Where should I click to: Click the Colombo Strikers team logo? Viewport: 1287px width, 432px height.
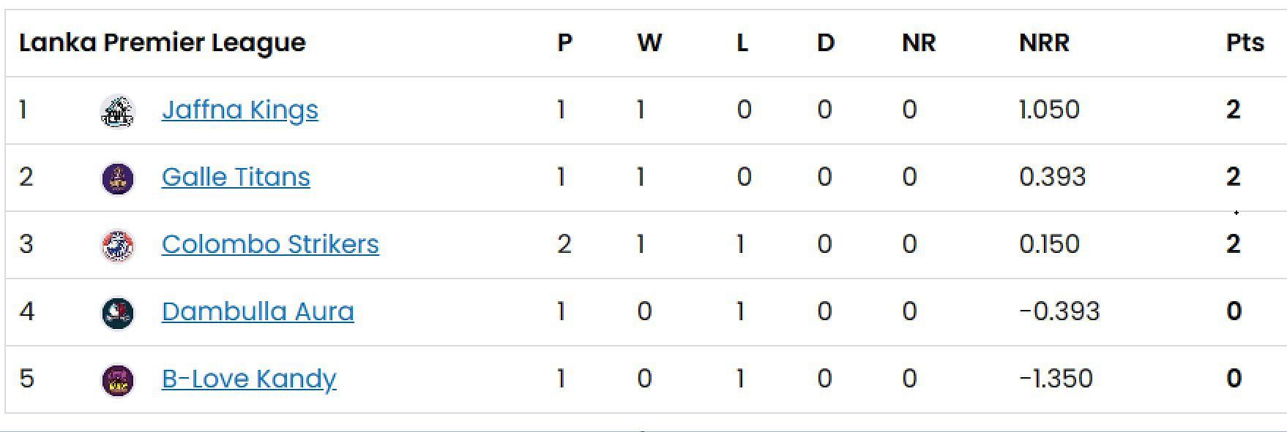(x=117, y=246)
